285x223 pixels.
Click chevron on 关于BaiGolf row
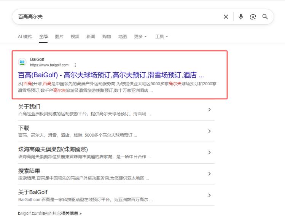click(209, 195)
